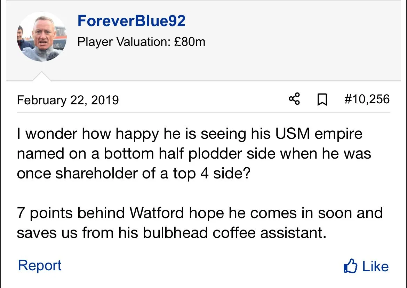Click the share icon on the post
Viewport: 407px width, 288px height.
(294, 99)
